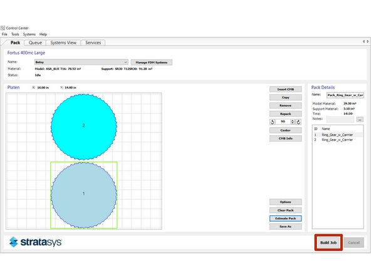Click the Notes text field
Image resolution: width=371 pixels, height=278 pixels.
340,120
